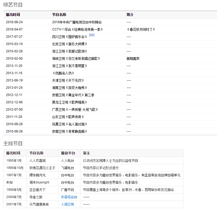Viewport: 220px width, 211px height.
Task: Click the 备注 column header
Action: point(86,153)
